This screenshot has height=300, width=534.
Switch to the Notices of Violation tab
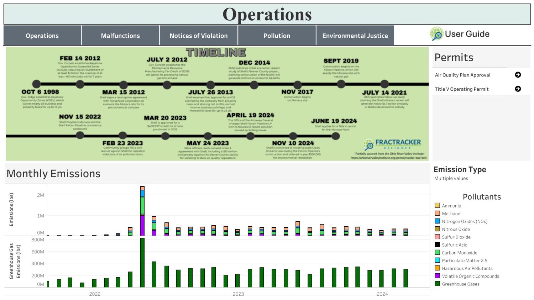pyautogui.click(x=199, y=36)
